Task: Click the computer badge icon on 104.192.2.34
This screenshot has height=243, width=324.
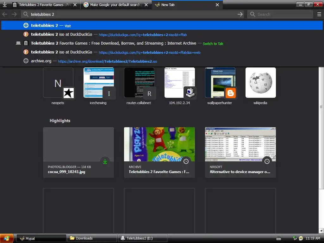Action: (x=190, y=93)
